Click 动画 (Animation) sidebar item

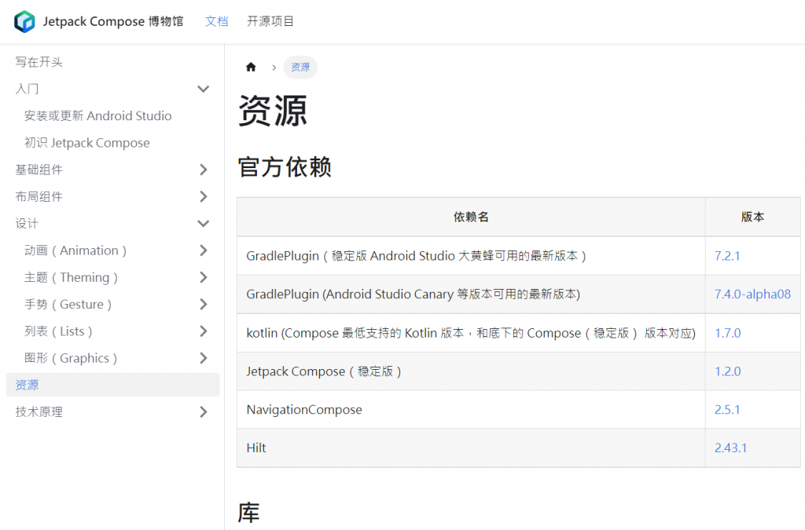tap(75, 250)
